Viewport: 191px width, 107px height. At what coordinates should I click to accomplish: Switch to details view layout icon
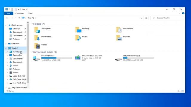coord(179,91)
